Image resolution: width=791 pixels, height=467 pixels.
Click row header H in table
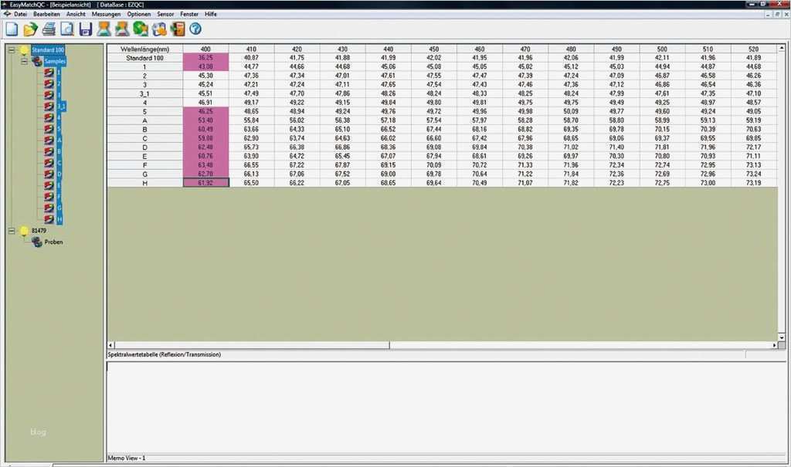click(144, 183)
